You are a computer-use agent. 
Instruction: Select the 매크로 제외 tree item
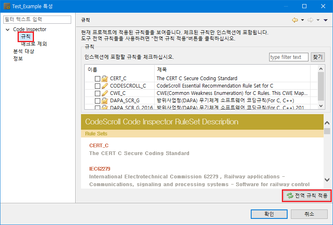(34, 44)
